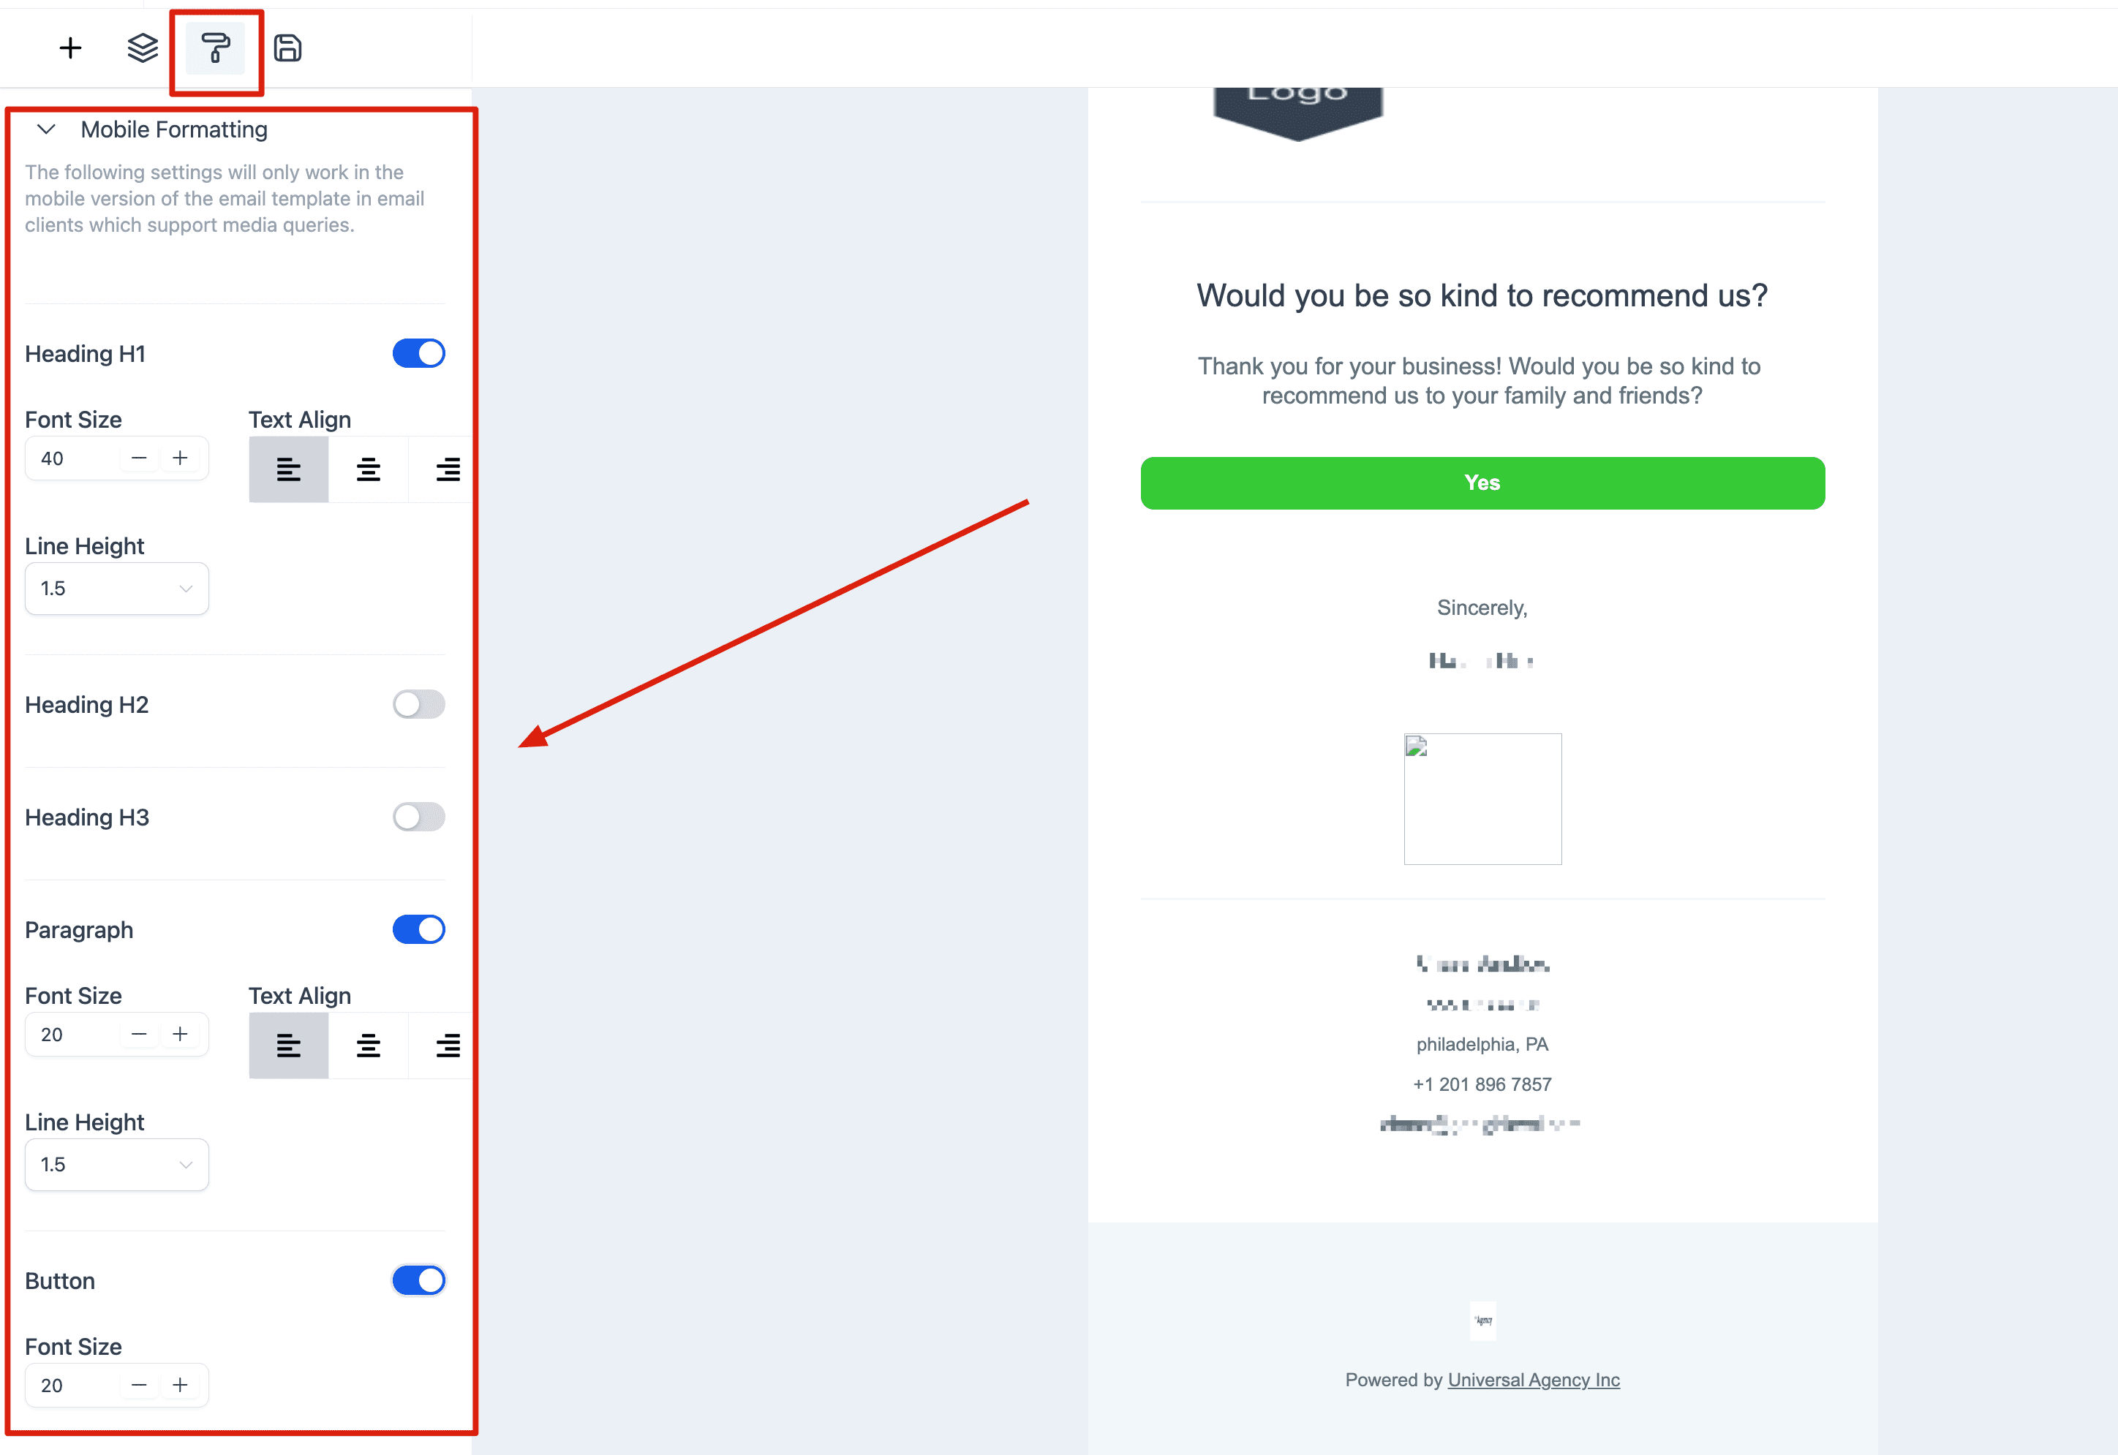2118x1455 pixels.
Task: Center align the Heading H1 text
Action: click(x=369, y=469)
